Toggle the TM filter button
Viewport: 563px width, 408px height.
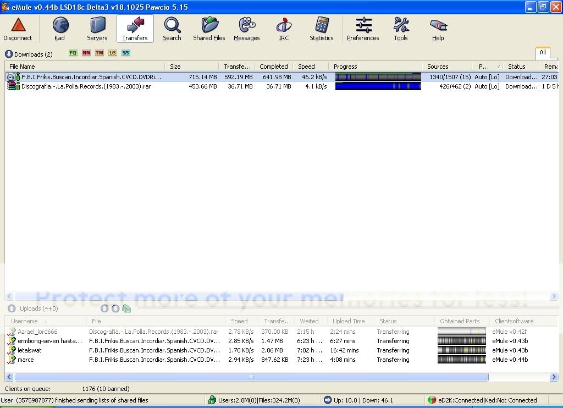tap(100, 53)
